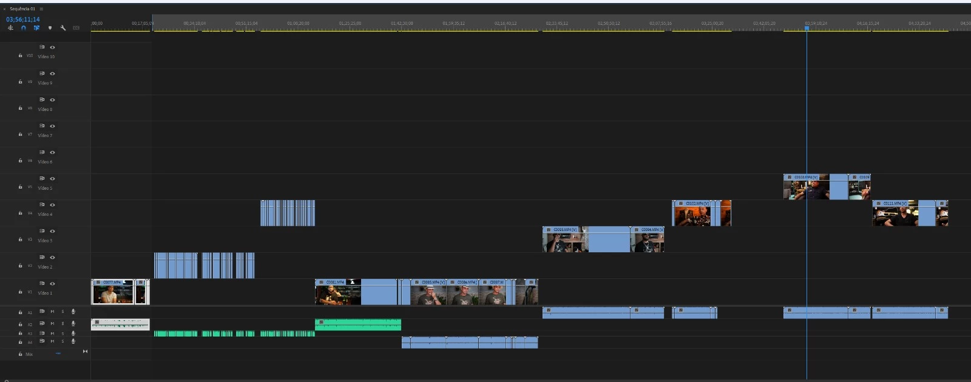The width and height of the screenshot is (971, 382).
Task: Toggle sync lock on Video 10
Action: pyautogui.click(x=42, y=47)
